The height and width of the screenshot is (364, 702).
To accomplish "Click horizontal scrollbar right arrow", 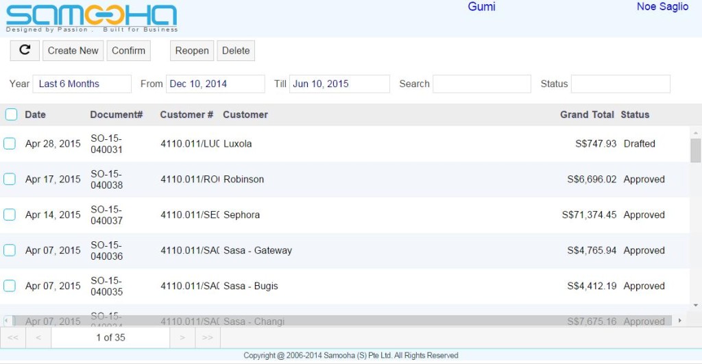I will 679,321.
